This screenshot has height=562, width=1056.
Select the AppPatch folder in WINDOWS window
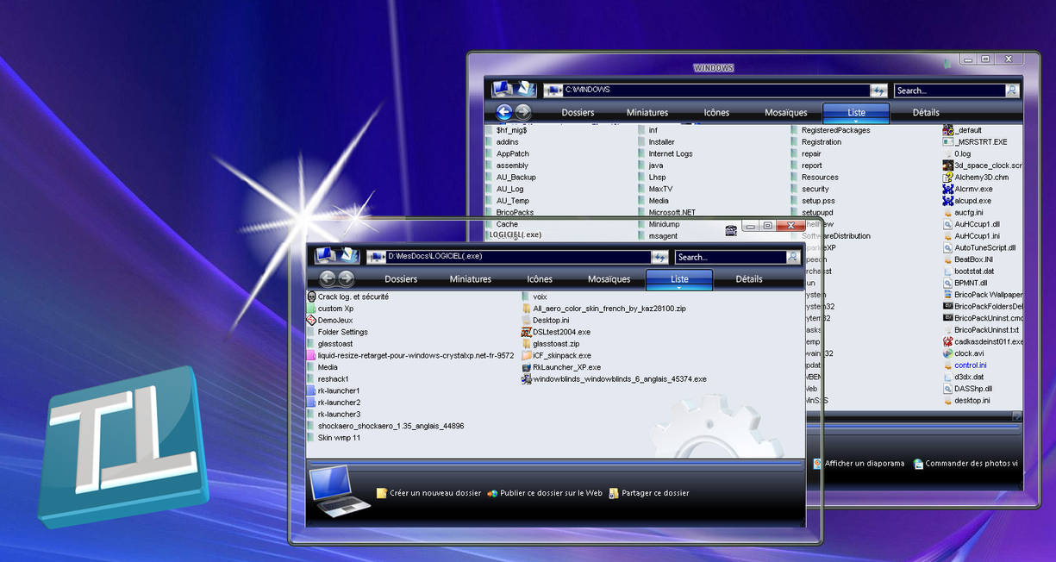508,153
